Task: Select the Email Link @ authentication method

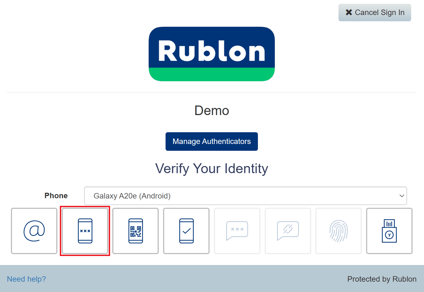Action: 34,231
